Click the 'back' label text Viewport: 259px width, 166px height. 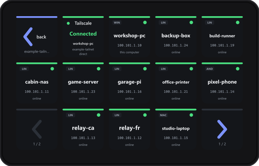click(x=41, y=37)
